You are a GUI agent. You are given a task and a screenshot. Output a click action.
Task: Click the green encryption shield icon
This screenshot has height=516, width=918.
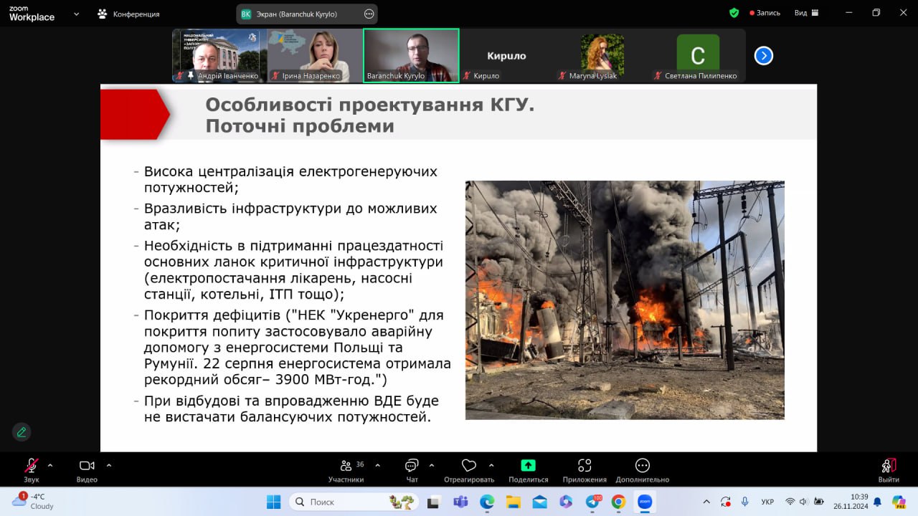coord(734,13)
